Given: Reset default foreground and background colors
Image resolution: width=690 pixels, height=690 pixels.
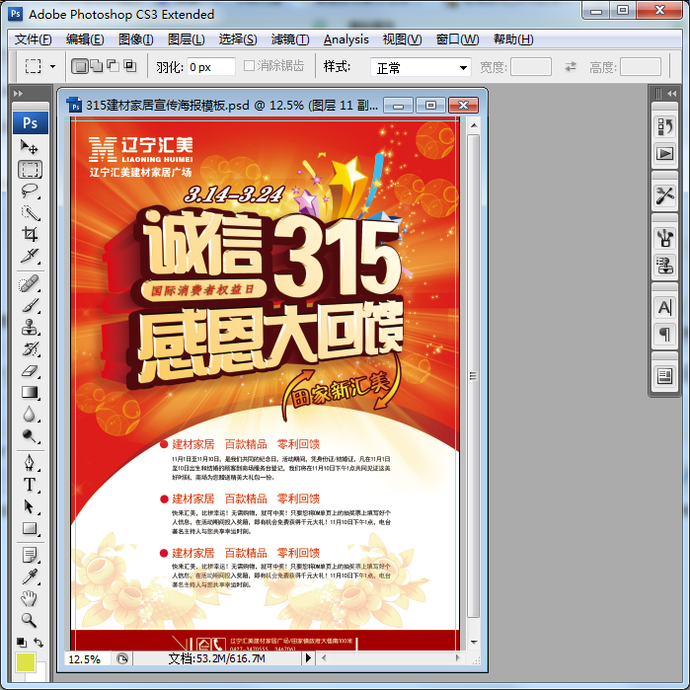Looking at the screenshot, I should (x=21, y=643).
